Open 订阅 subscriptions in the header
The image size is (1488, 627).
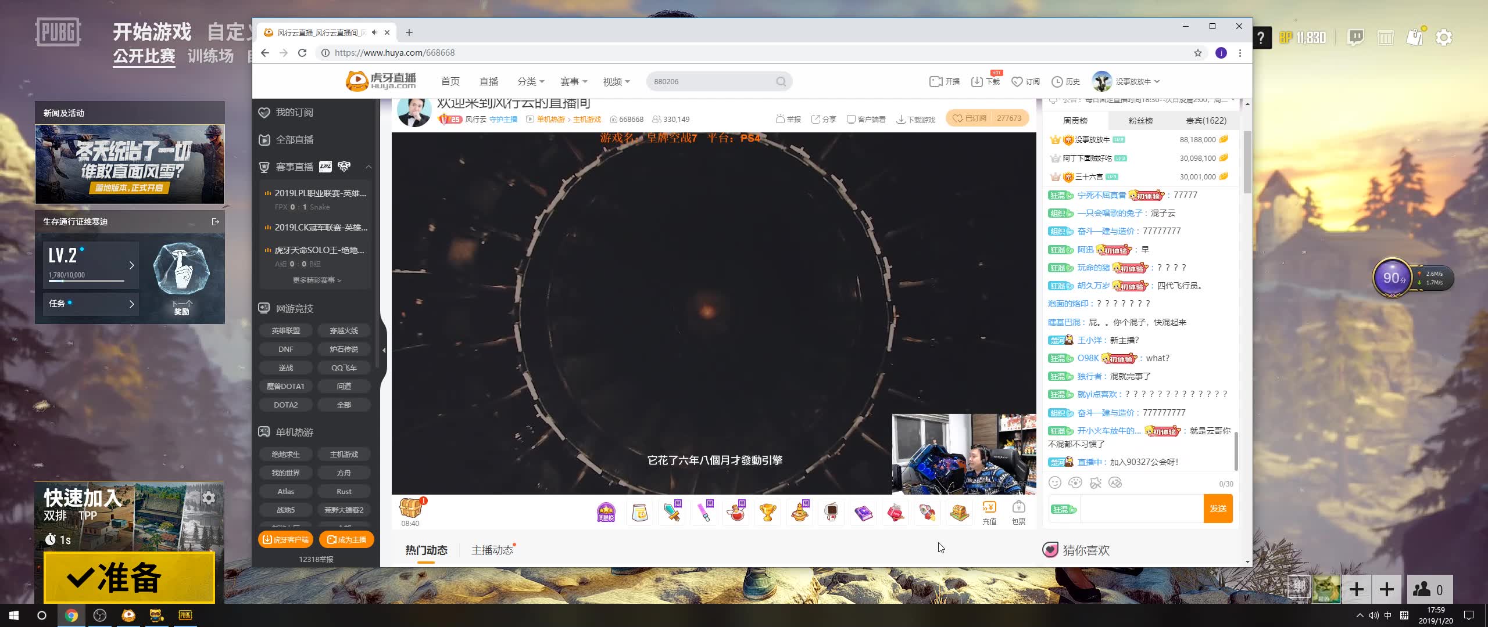point(1026,81)
